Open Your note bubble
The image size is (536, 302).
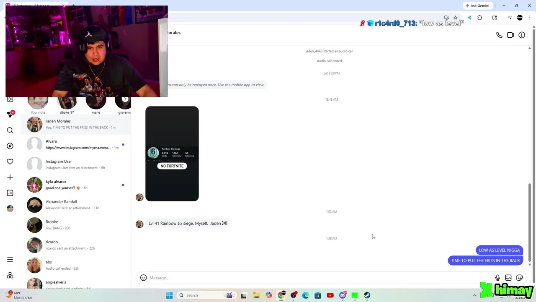click(x=38, y=105)
